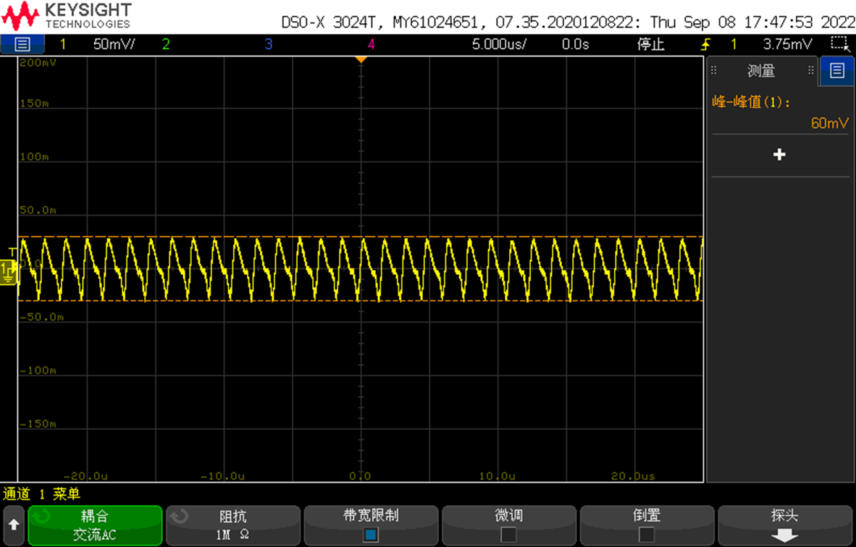Toggle the 倒置 invert checkbox
The image size is (856, 547).
click(x=647, y=535)
